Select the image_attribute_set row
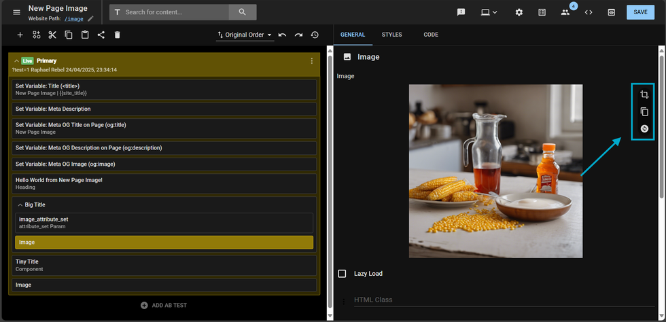Image resolution: width=666 pixels, height=322 pixels. coord(166,223)
